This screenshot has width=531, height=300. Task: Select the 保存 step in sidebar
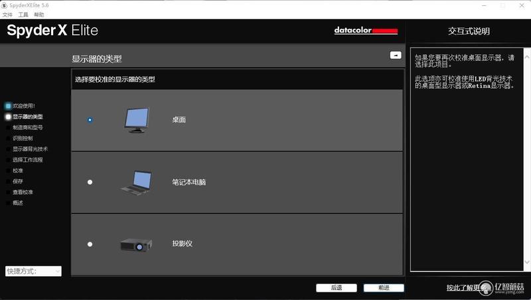(x=18, y=181)
